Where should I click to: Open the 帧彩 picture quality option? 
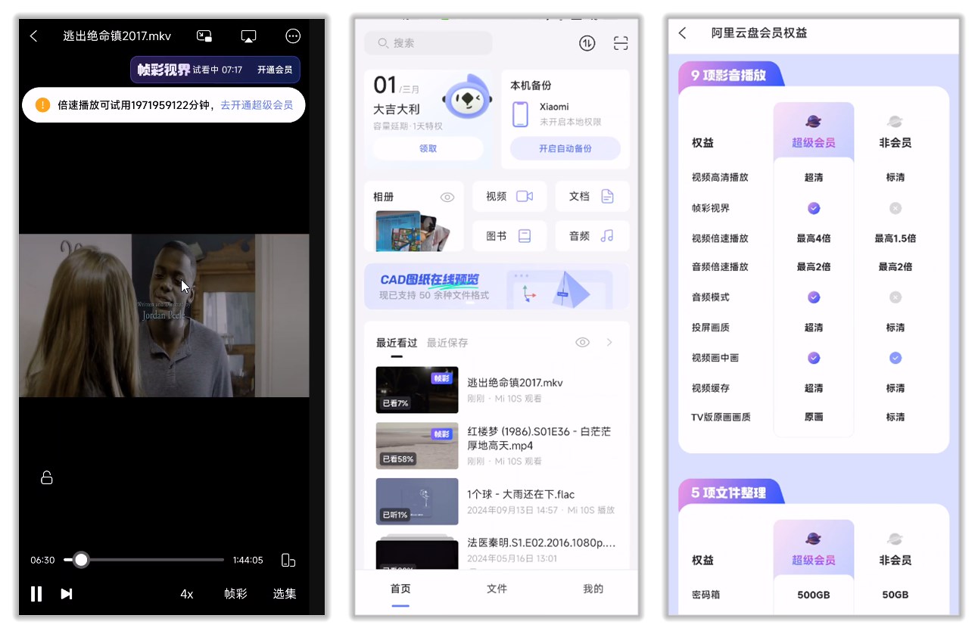[235, 594]
